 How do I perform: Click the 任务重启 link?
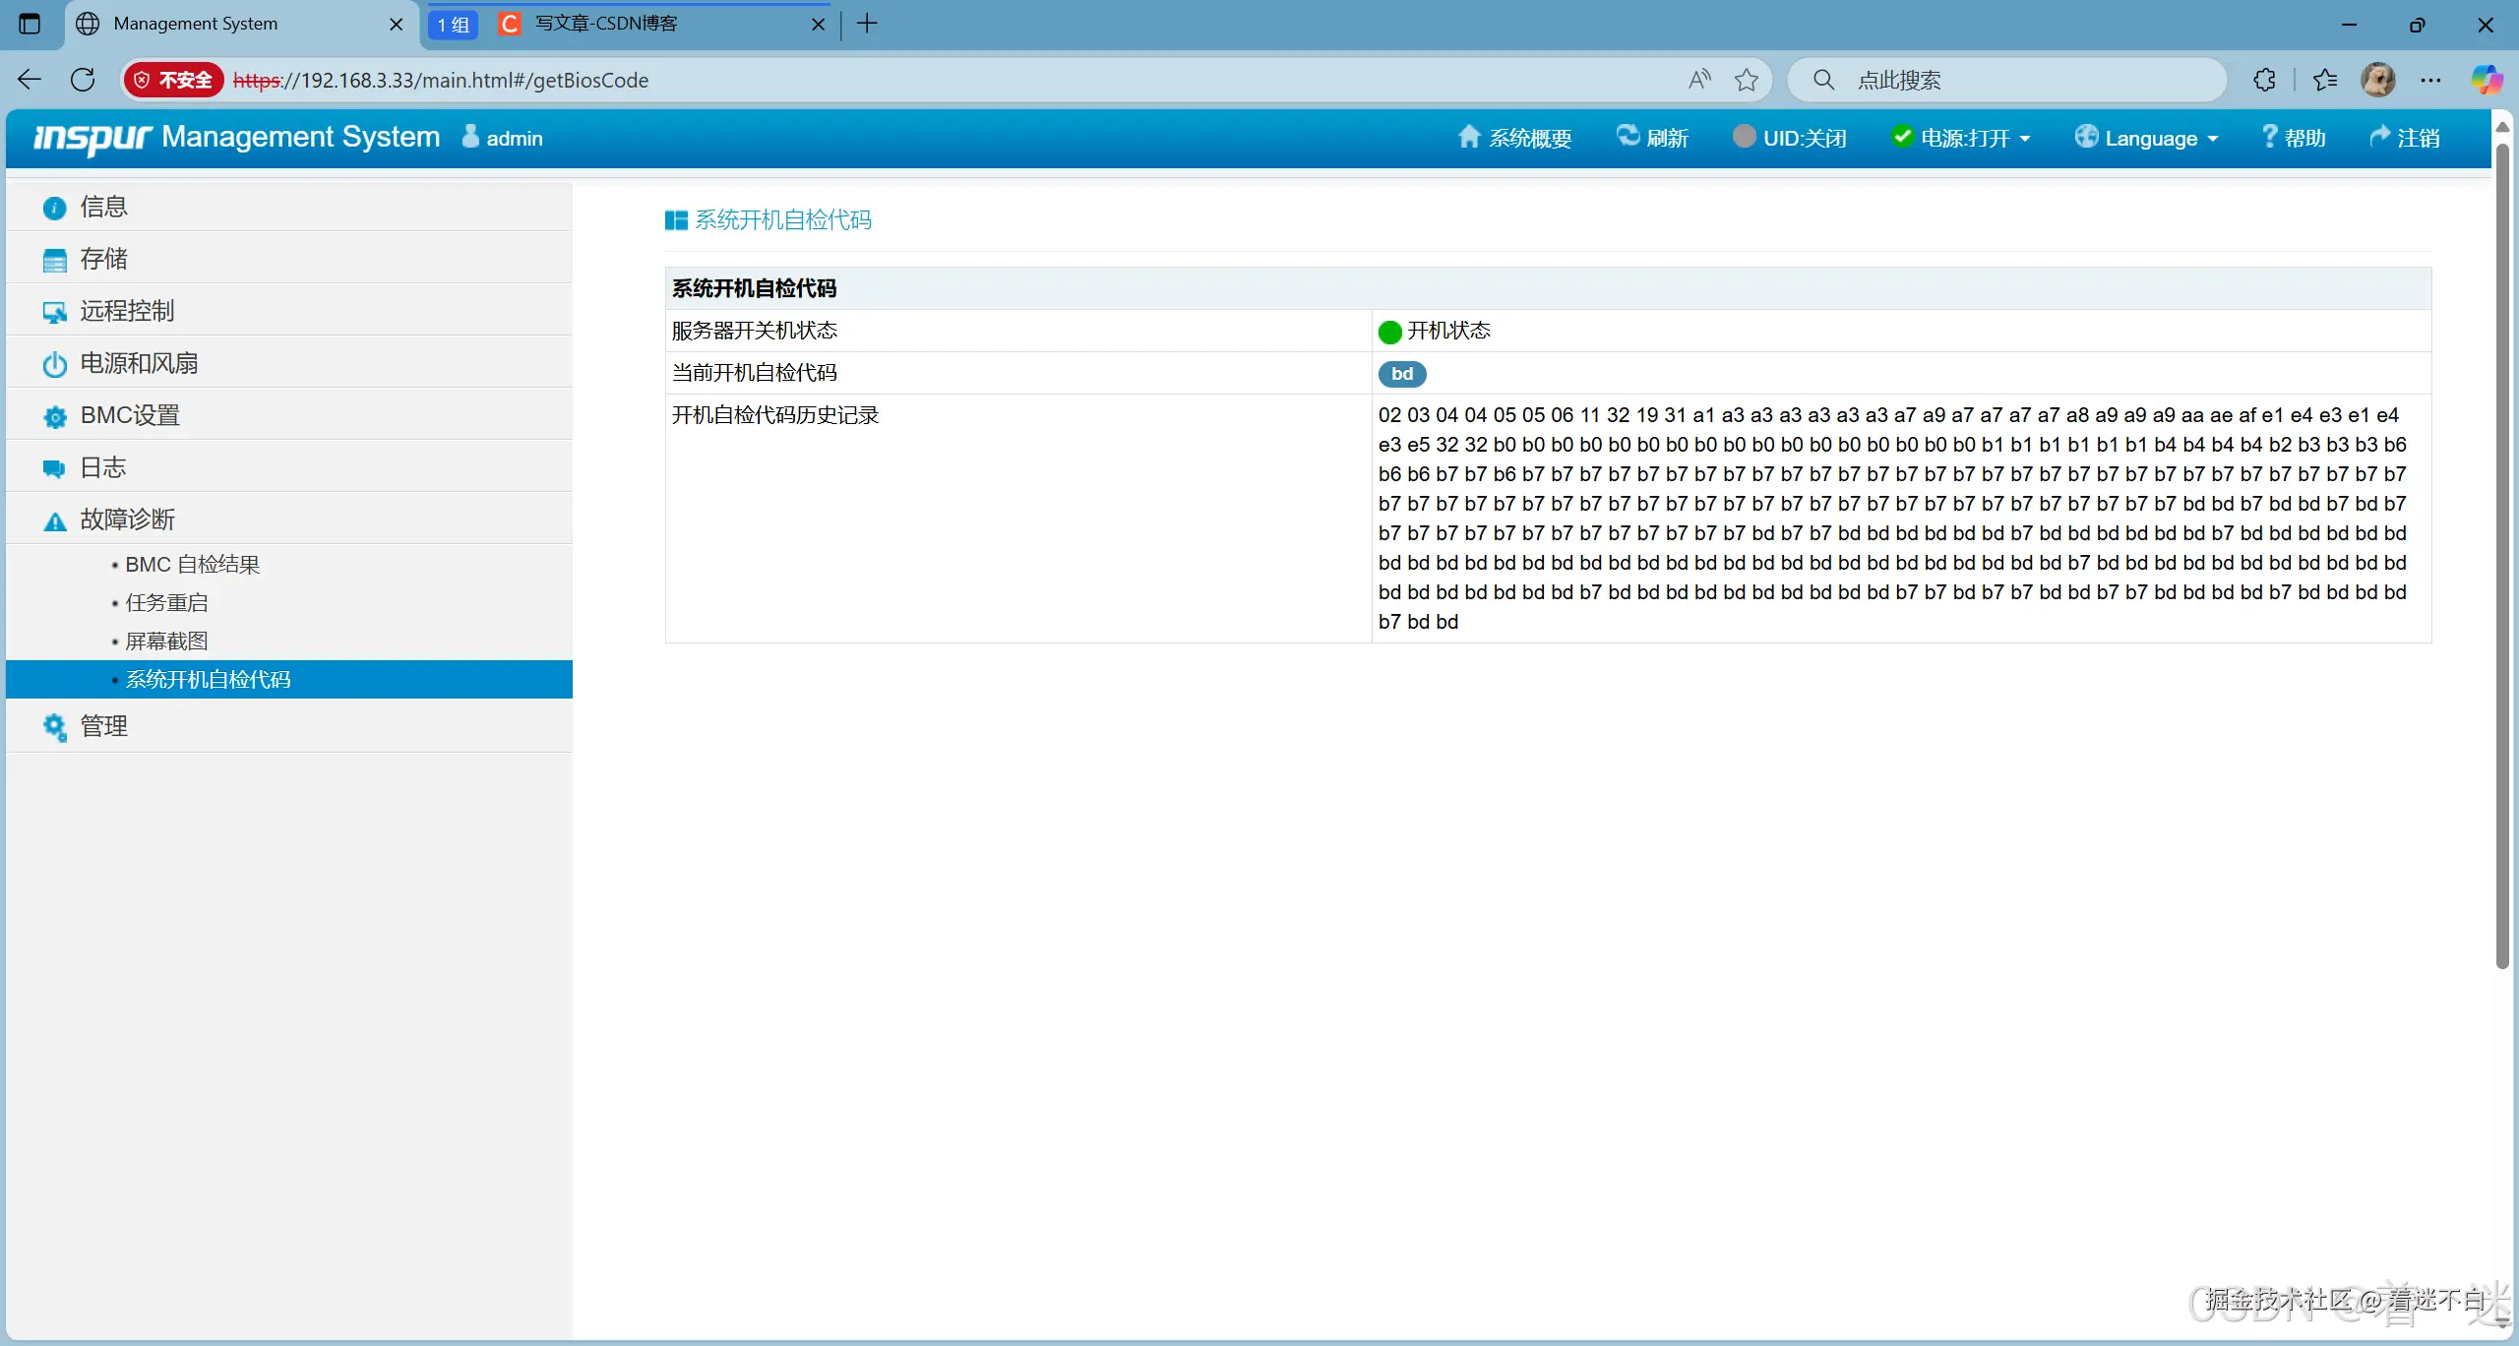pos(166,603)
